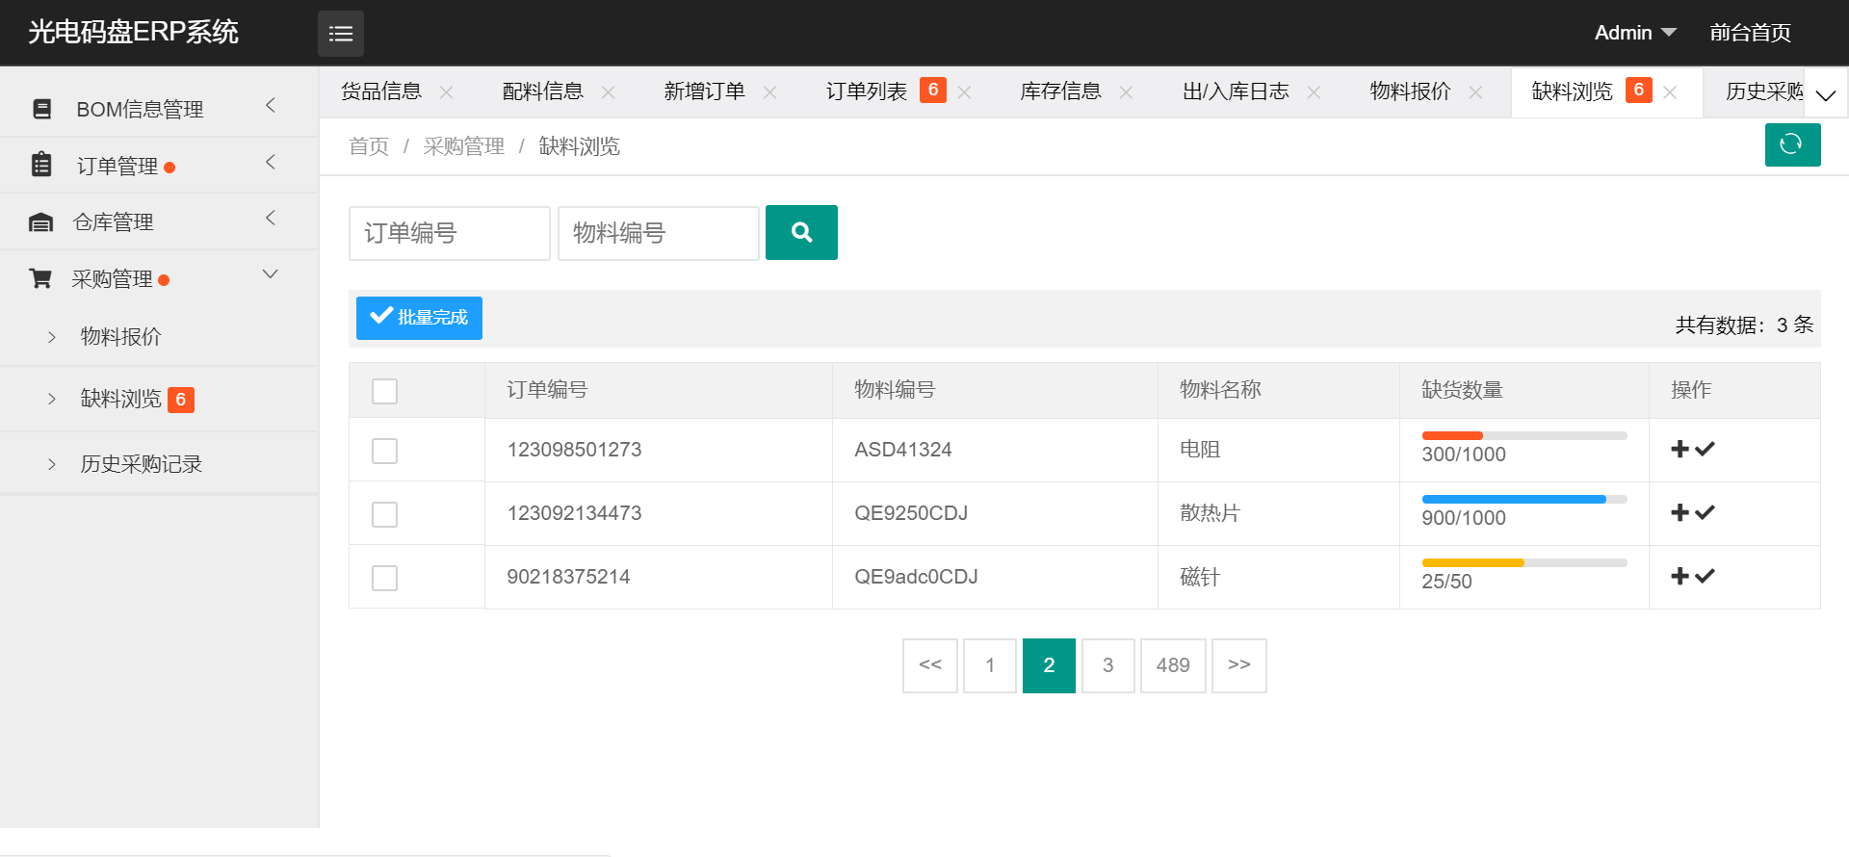Close the 新增订单 tab

tap(770, 92)
